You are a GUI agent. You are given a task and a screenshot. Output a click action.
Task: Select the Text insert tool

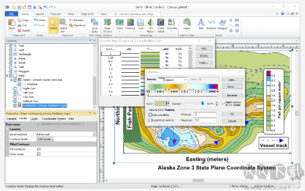201,24
